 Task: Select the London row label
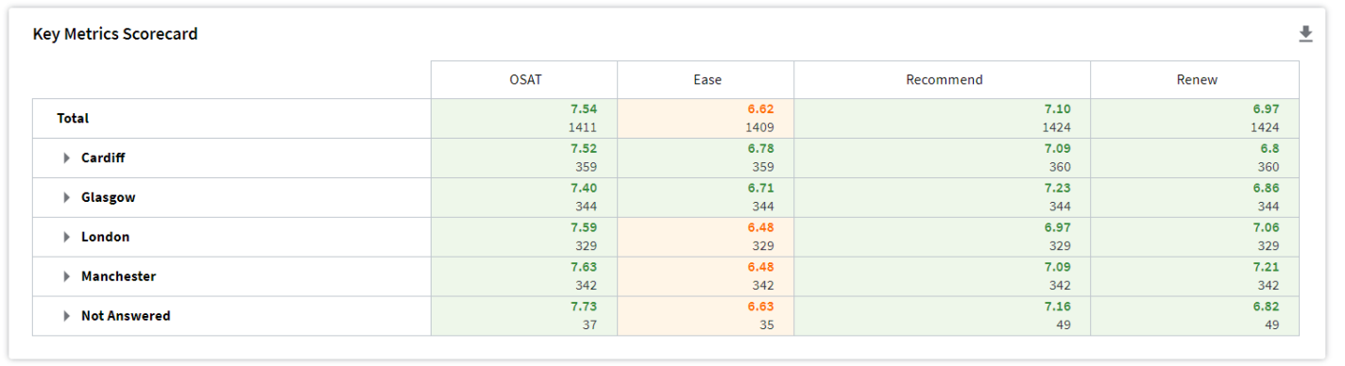(x=105, y=238)
